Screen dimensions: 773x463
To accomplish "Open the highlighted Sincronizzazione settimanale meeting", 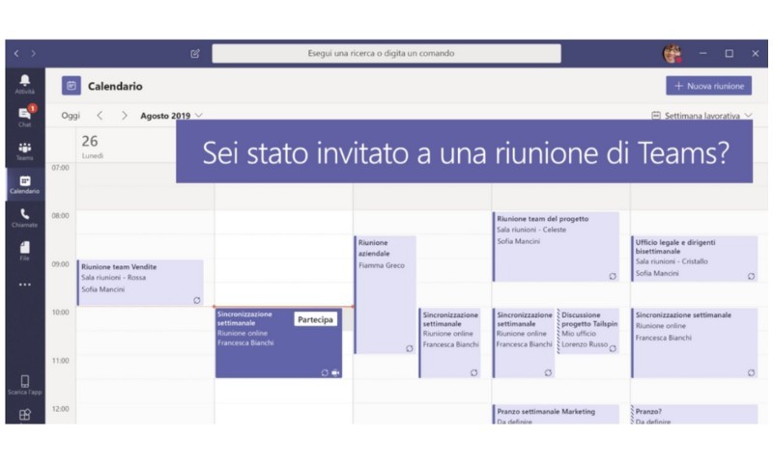I will point(278,343).
